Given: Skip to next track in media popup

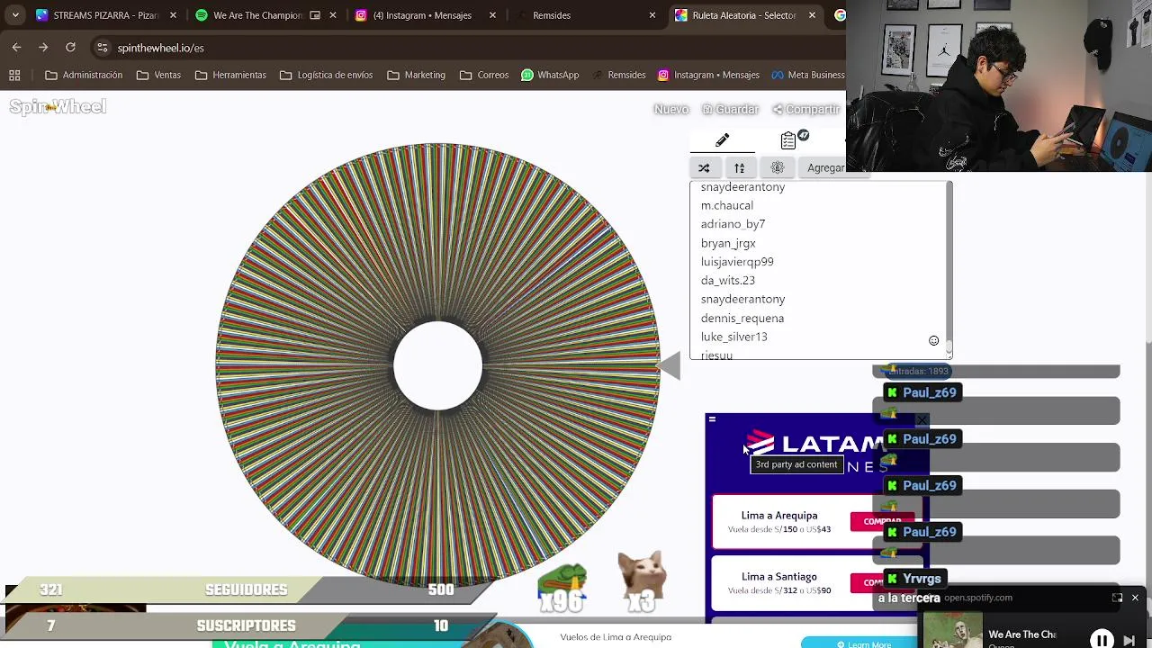Looking at the screenshot, I should click(1129, 641).
